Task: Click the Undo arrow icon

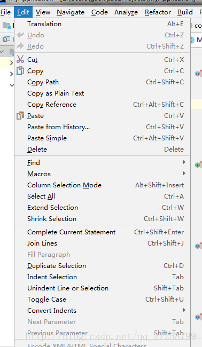Action: click(20, 35)
